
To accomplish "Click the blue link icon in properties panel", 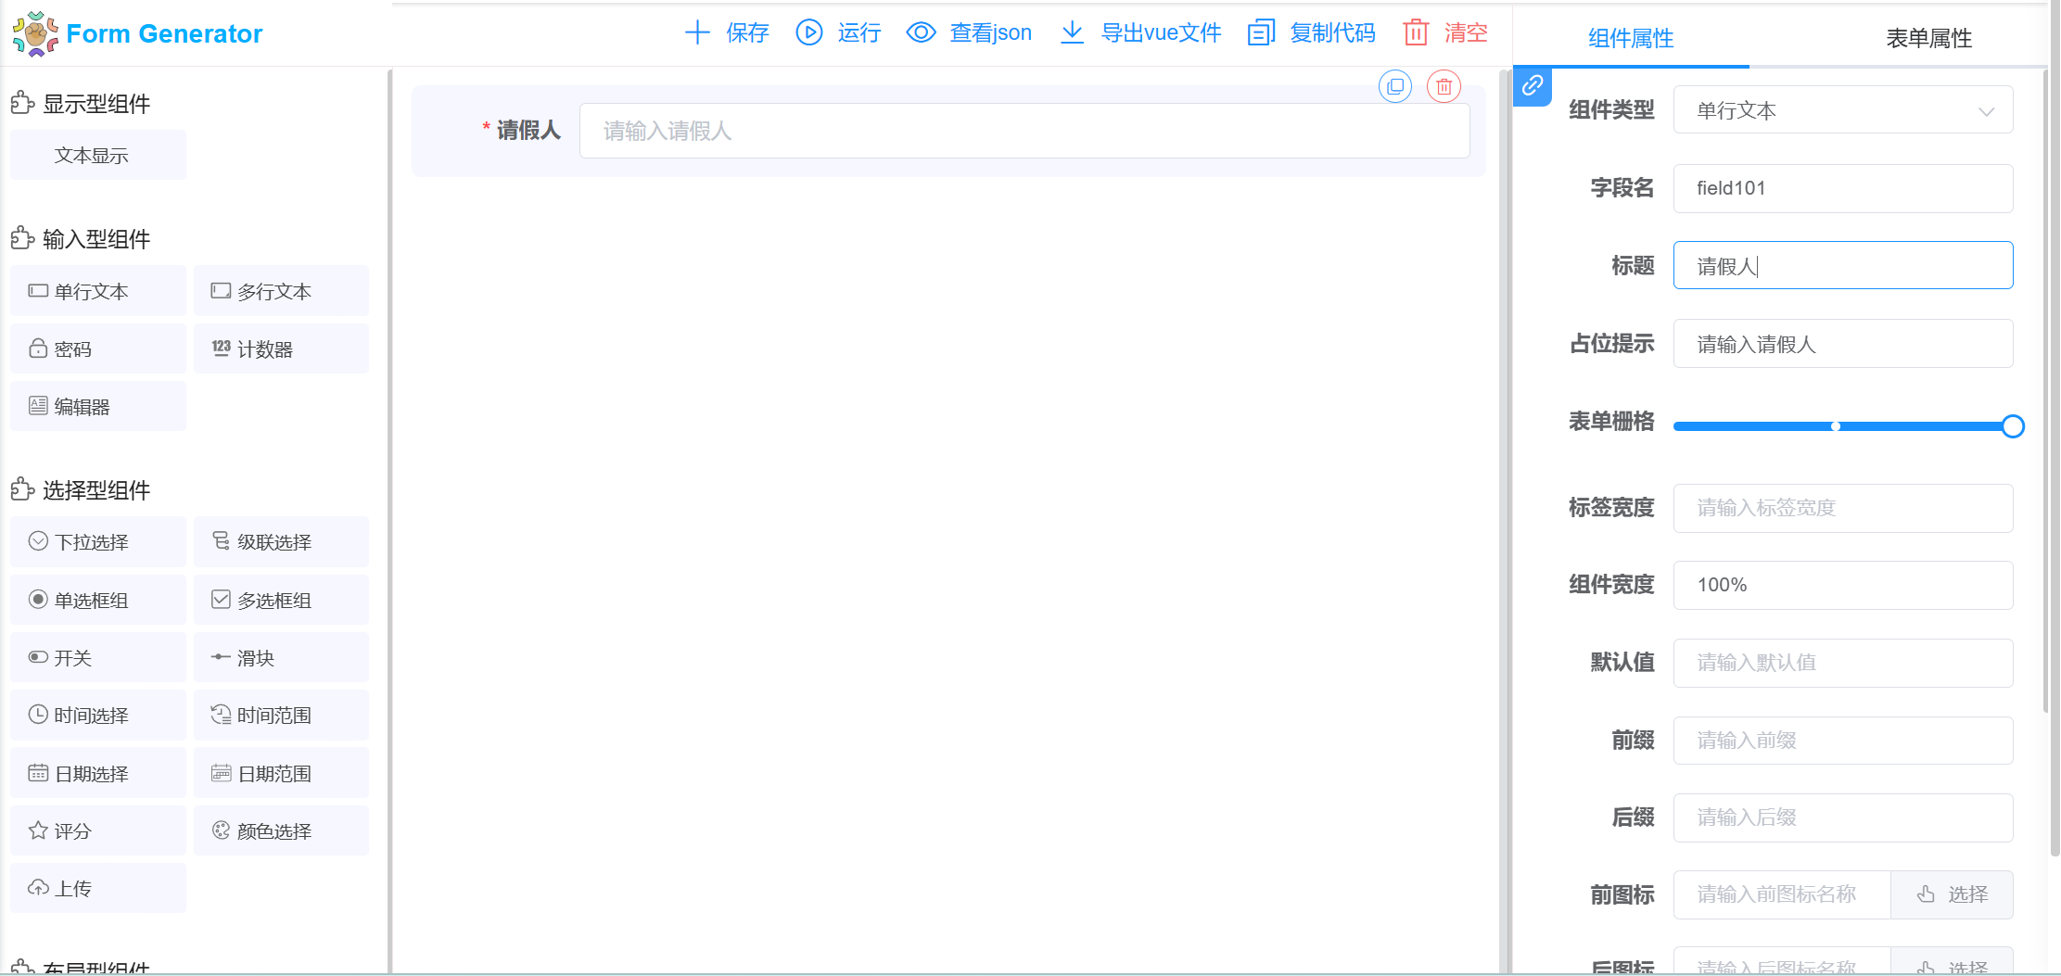I will pos(1533,86).
